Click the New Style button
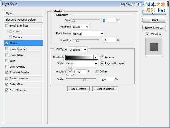170x128 pixels. pos(154,28)
